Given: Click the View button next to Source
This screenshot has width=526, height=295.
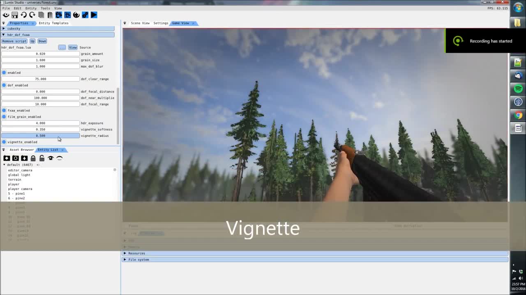Looking at the screenshot, I should [x=73, y=48].
